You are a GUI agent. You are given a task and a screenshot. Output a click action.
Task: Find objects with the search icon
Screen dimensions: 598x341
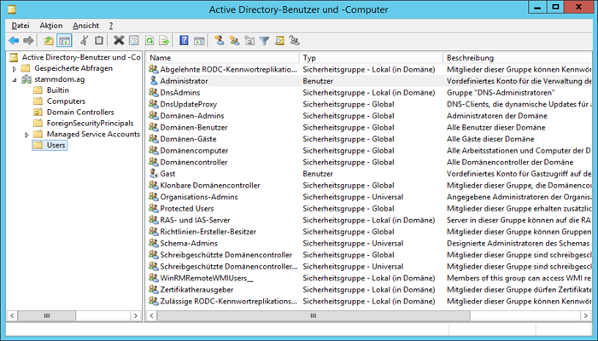click(279, 40)
